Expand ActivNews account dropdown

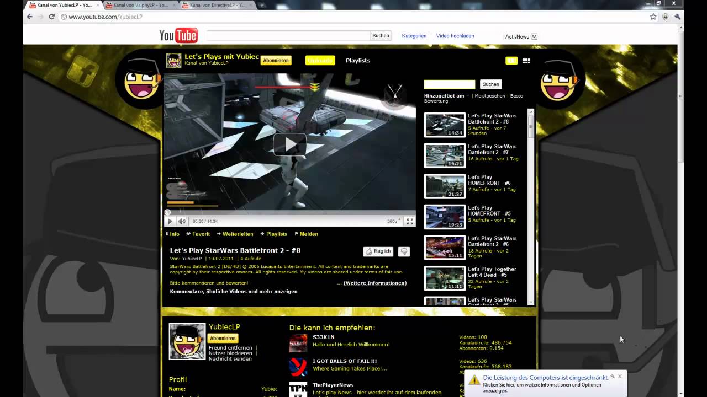pyautogui.click(x=534, y=36)
